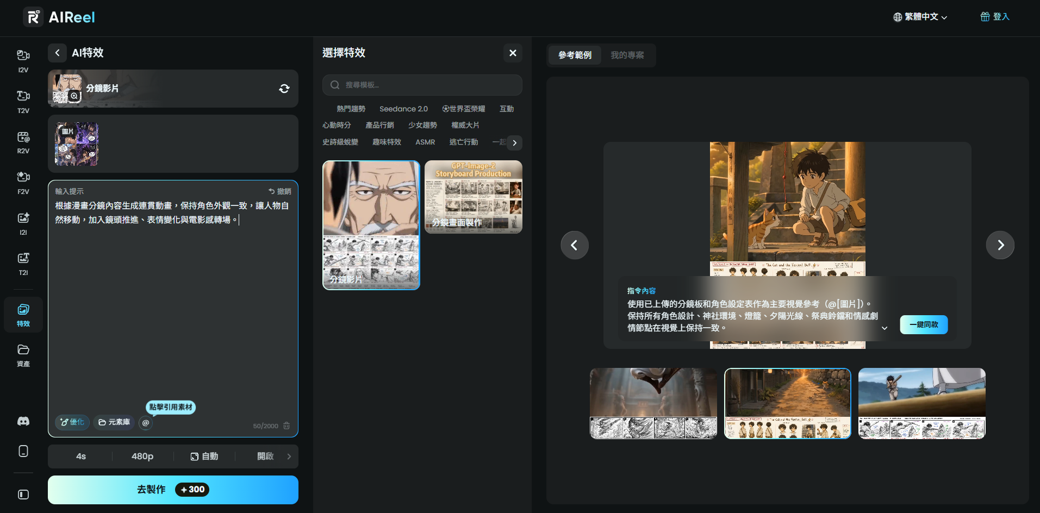The width and height of the screenshot is (1040, 513).
Task: Select the hillside runner example thumbnail
Action: point(922,403)
